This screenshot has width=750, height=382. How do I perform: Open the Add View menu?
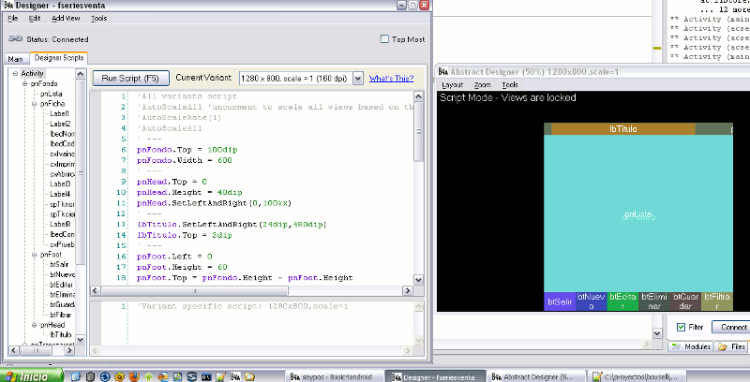coord(66,18)
